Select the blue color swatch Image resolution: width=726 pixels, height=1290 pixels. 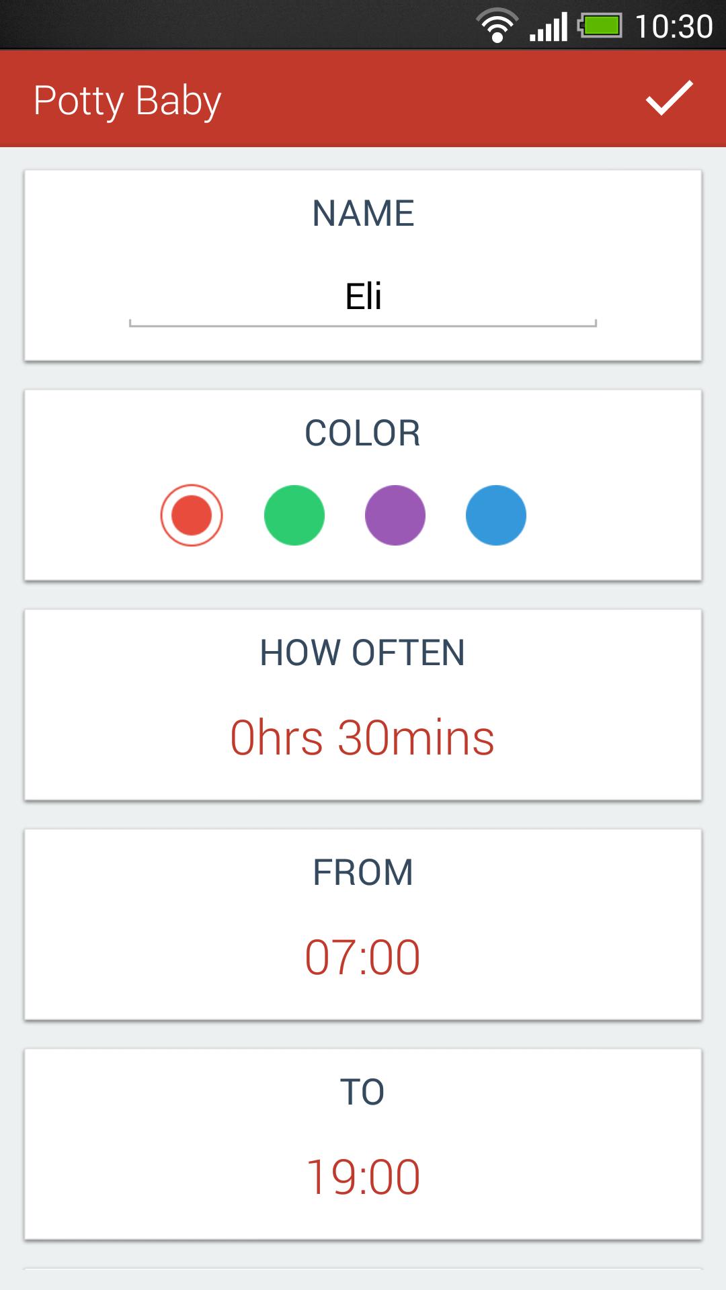(496, 515)
